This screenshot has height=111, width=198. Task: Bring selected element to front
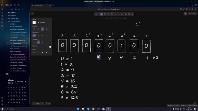(x=46, y=53)
